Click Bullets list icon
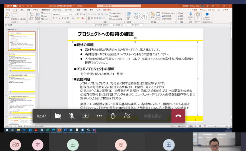 (89, 14)
